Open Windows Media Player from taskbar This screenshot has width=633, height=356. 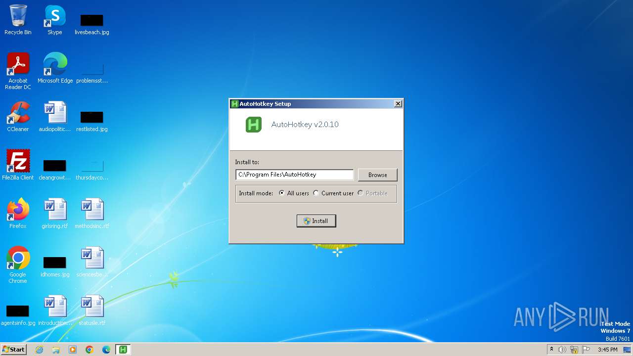pos(73,350)
